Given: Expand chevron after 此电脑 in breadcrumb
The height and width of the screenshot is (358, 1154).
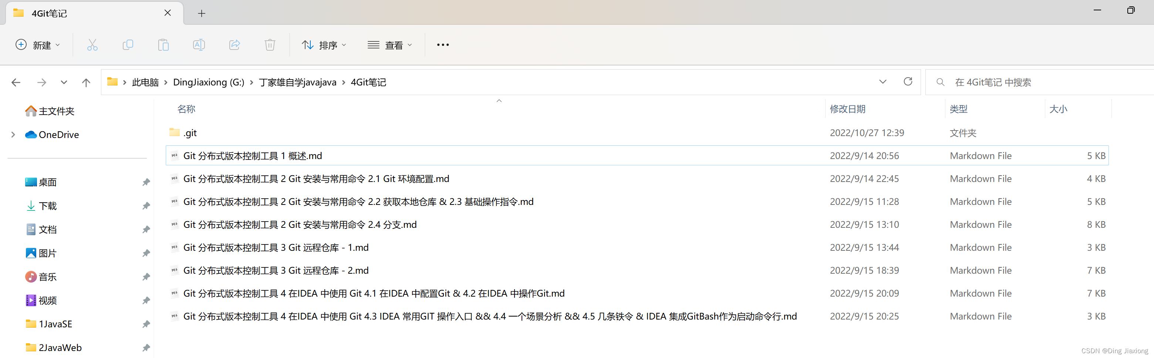Looking at the screenshot, I should click(x=166, y=82).
